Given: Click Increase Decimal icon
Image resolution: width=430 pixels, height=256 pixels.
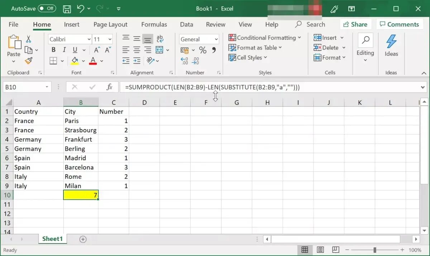Looking at the screenshot, I should point(184,61).
